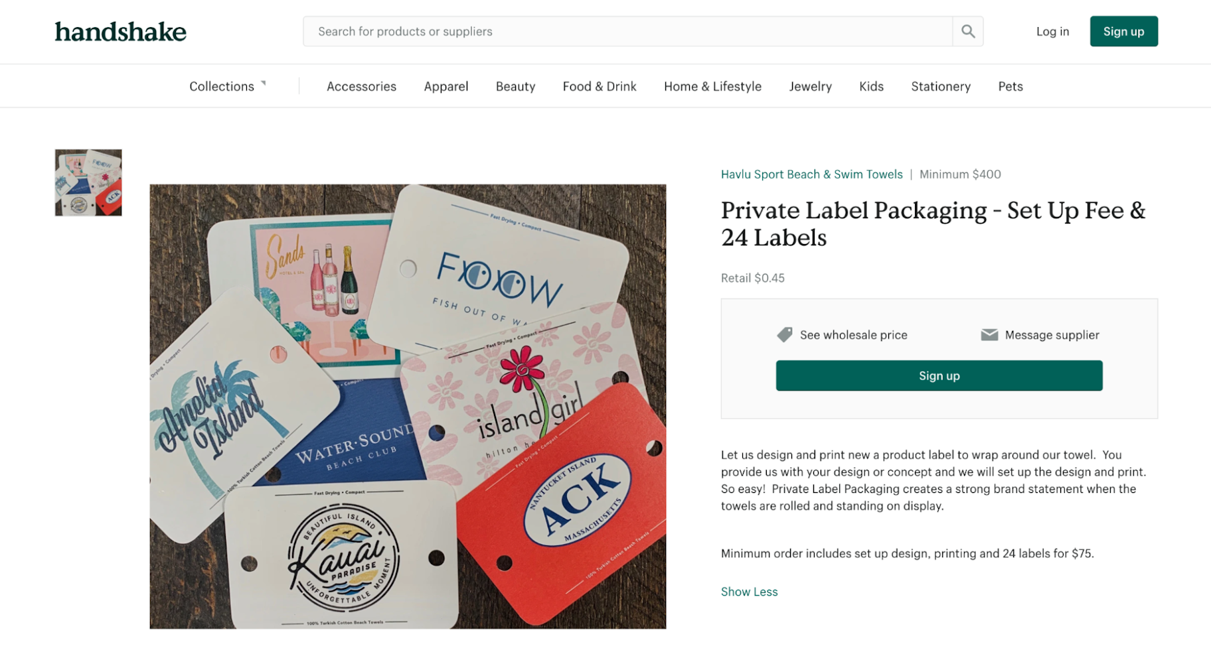
Task: Click the Log in link
Action: tap(1052, 31)
